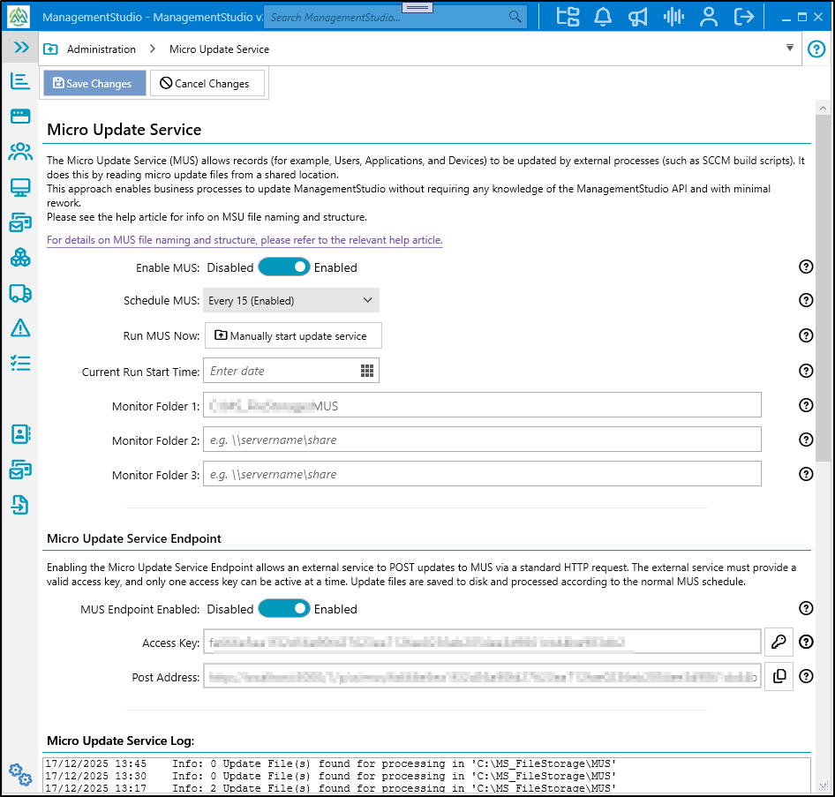Open the sidebar devices monitor icon

pos(20,187)
